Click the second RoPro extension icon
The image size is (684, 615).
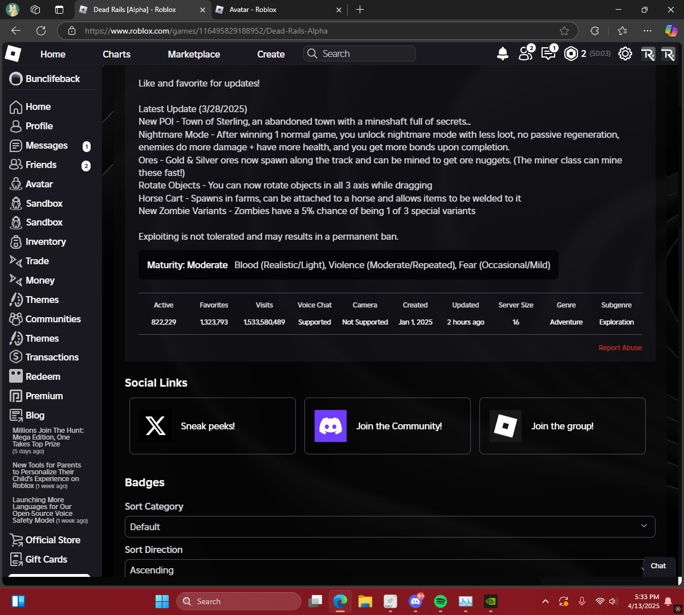click(x=668, y=54)
